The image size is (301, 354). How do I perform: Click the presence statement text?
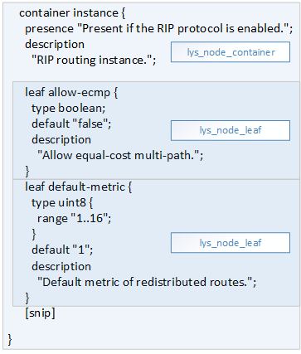[x=159, y=29]
